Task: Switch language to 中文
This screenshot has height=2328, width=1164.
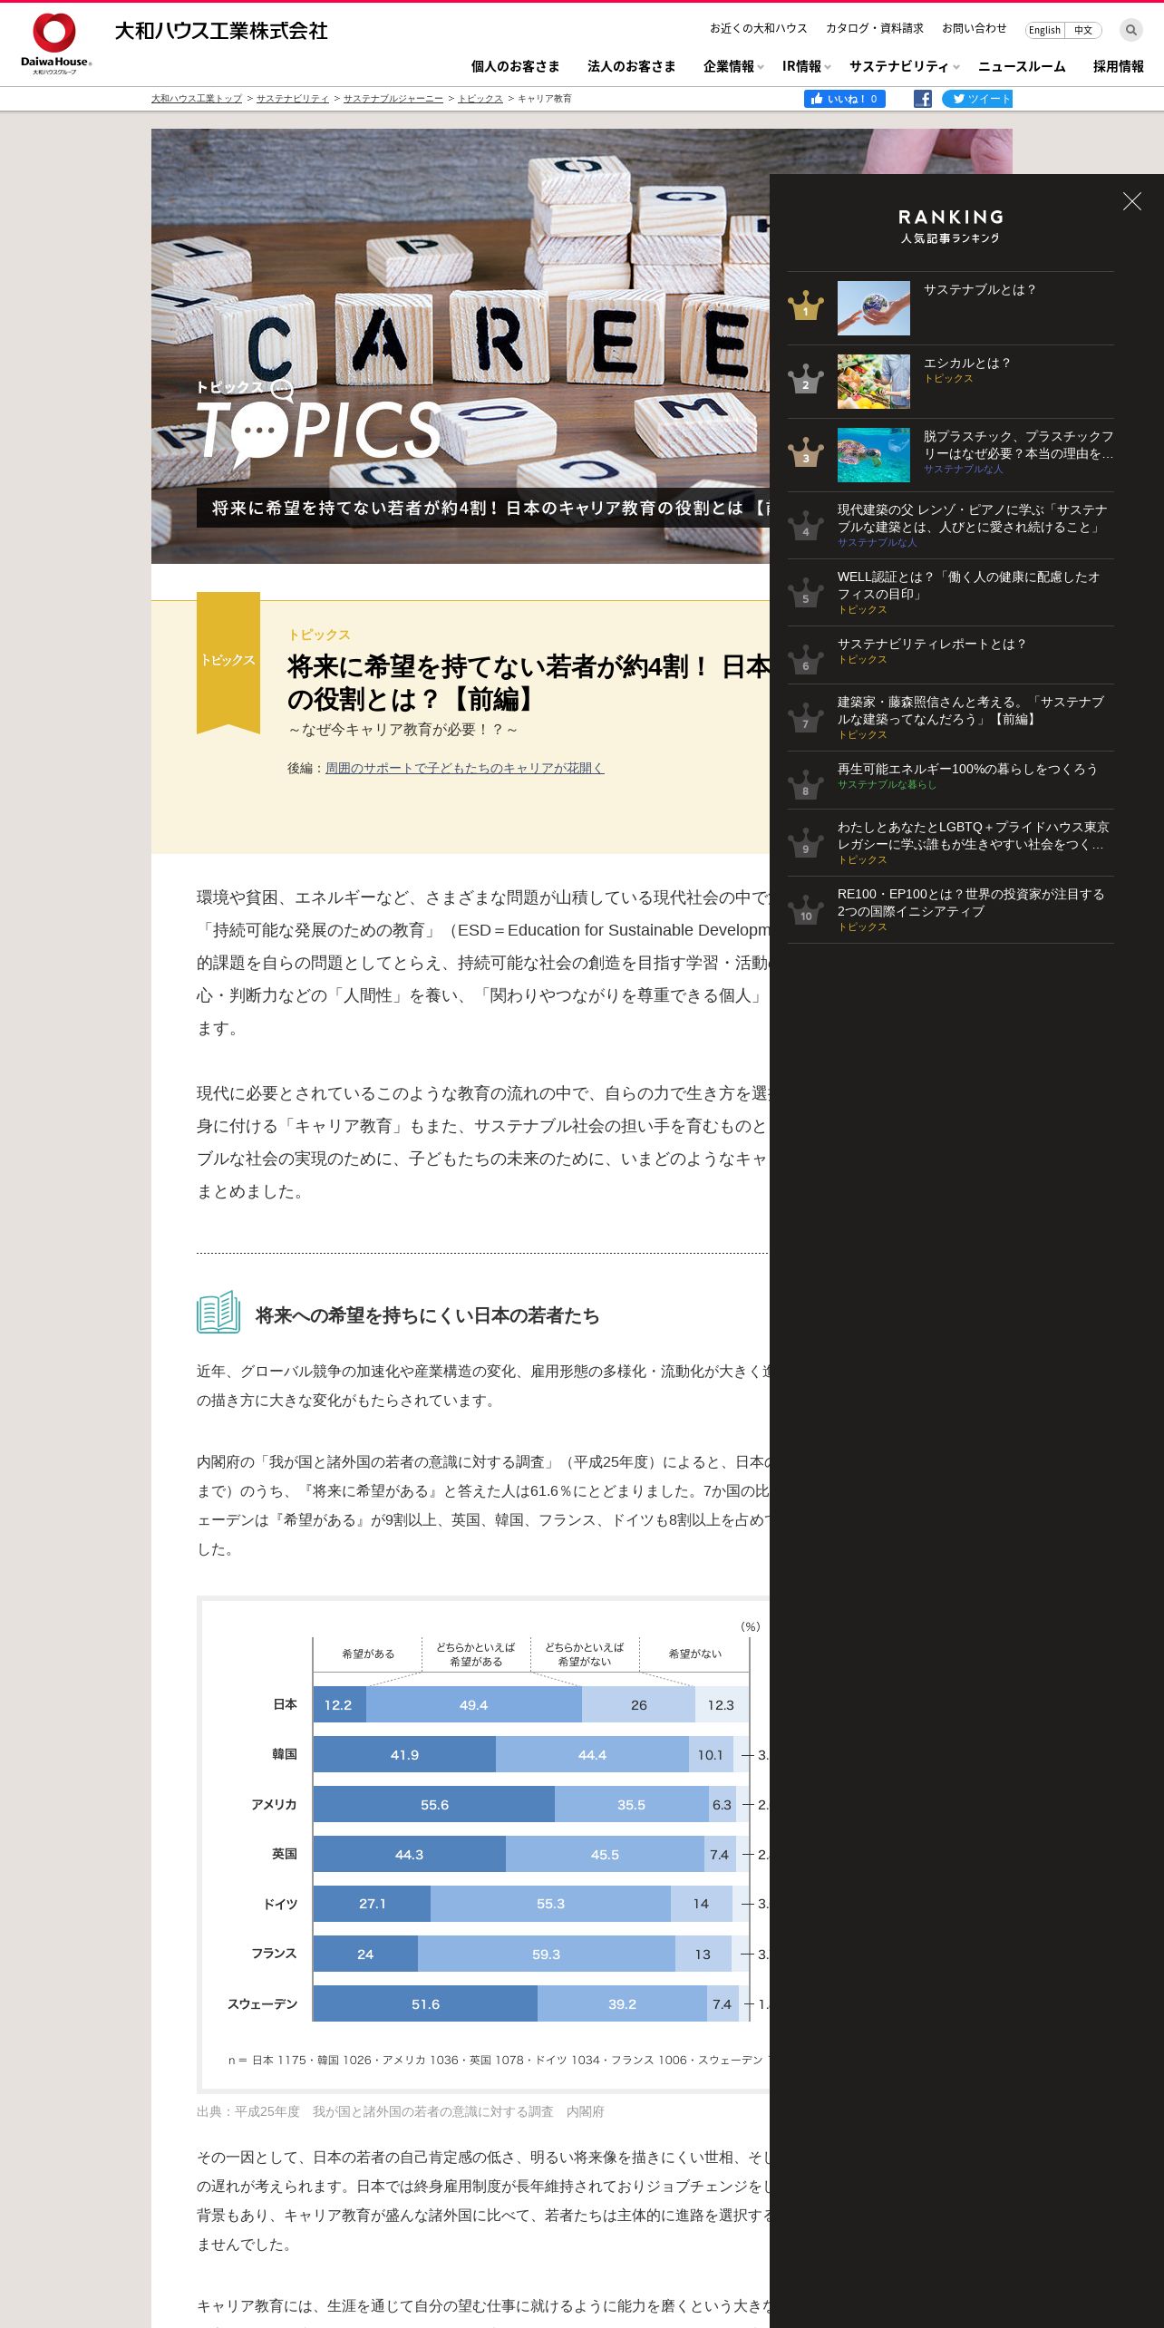Action: click(1083, 30)
